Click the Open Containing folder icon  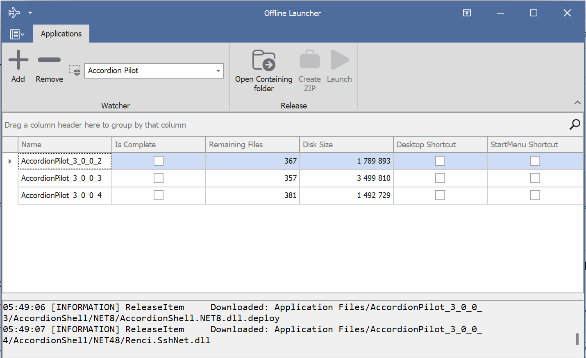[x=263, y=61]
